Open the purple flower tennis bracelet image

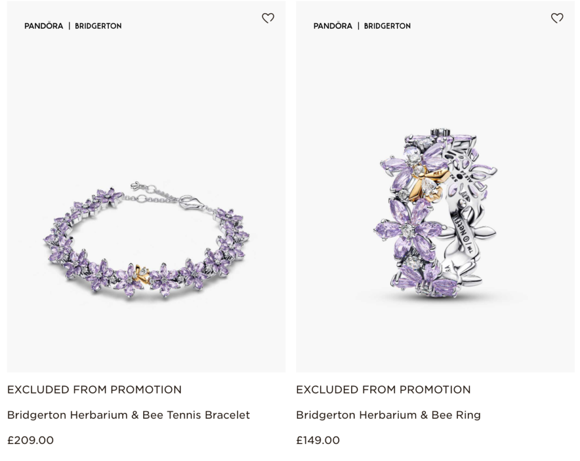pos(146,238)
